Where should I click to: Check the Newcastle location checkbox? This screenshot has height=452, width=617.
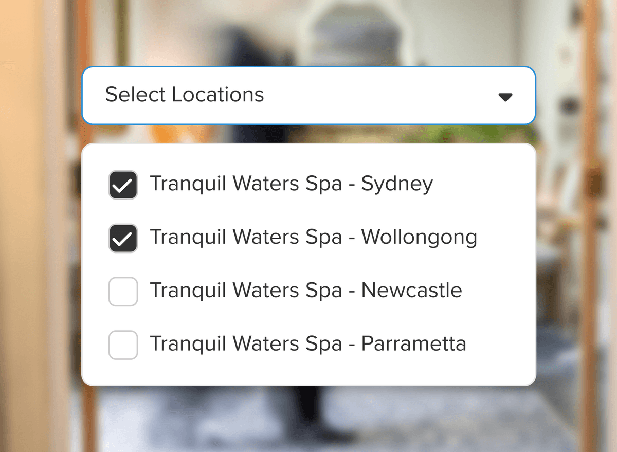pyautogui.click(x=123, y=292)
